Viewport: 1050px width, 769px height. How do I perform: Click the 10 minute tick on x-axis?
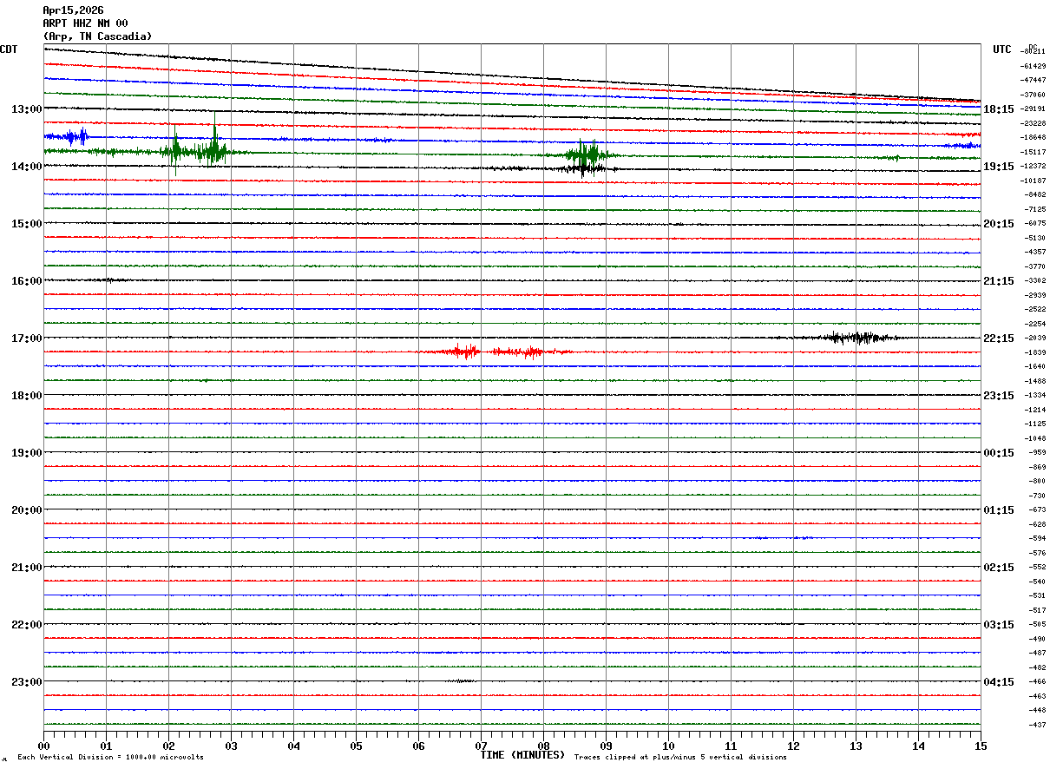pos(668,746)
